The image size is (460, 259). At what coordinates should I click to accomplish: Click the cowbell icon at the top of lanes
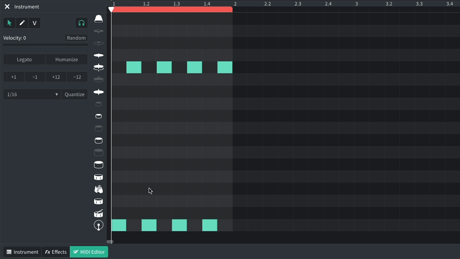(99, 18)
